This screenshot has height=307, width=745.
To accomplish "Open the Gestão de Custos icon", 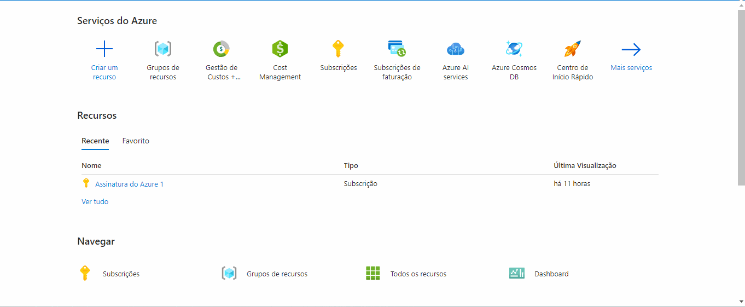I will (222, 49).
